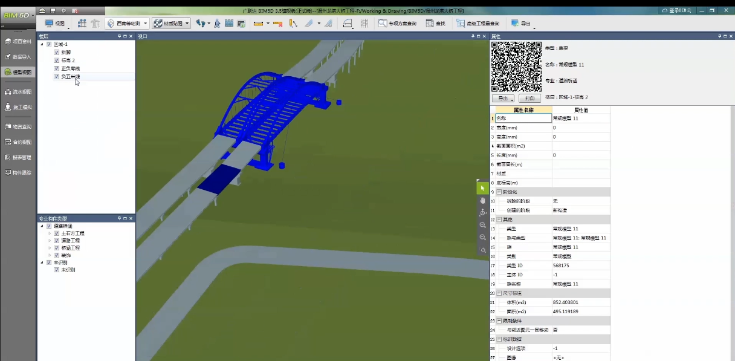Open 施工模拟 in the left sidebar
The height and width of the screenshot is (361, 735).
click(x=18, y=107)
